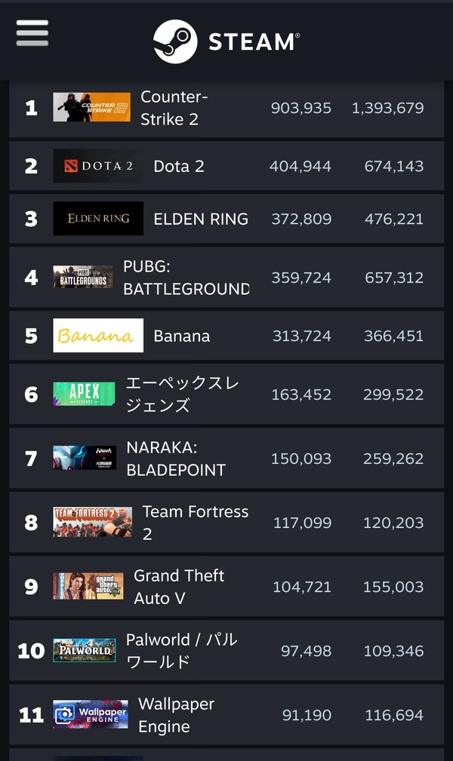
Task: Click the Apex Legends logo image
Action: click(84, 394)
